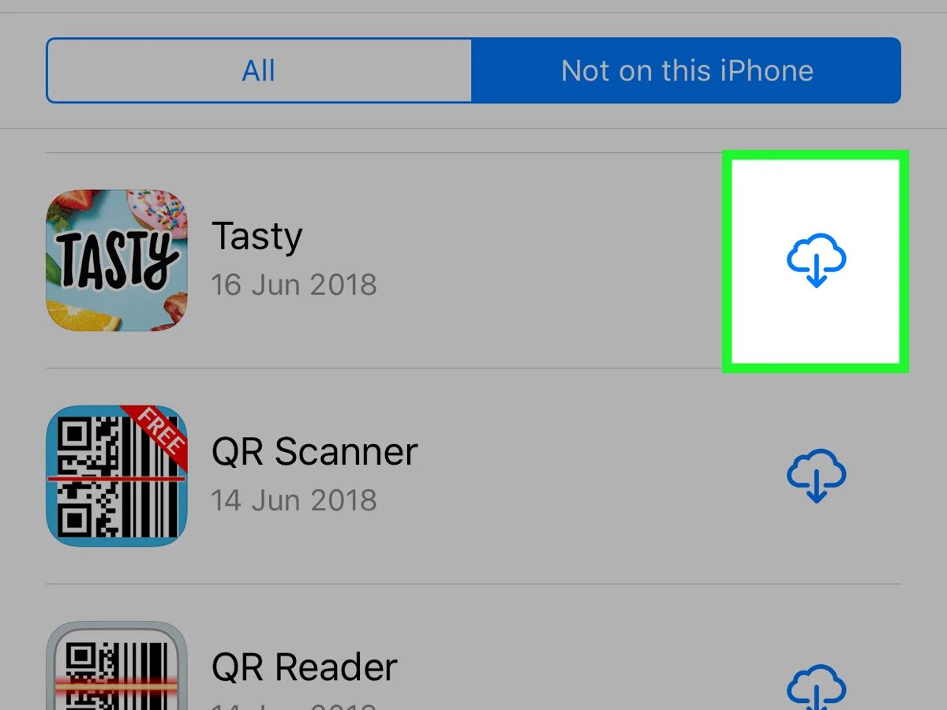
Task: Open the Tasty app icon
Action: pyautogui.click(x=117, y=260)
